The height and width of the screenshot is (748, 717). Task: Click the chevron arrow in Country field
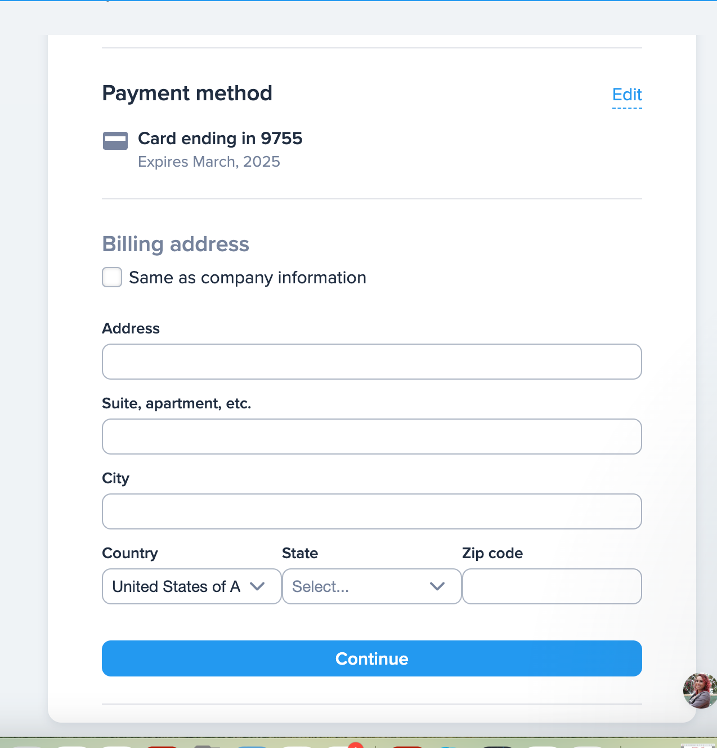click(x=257, y=586)
